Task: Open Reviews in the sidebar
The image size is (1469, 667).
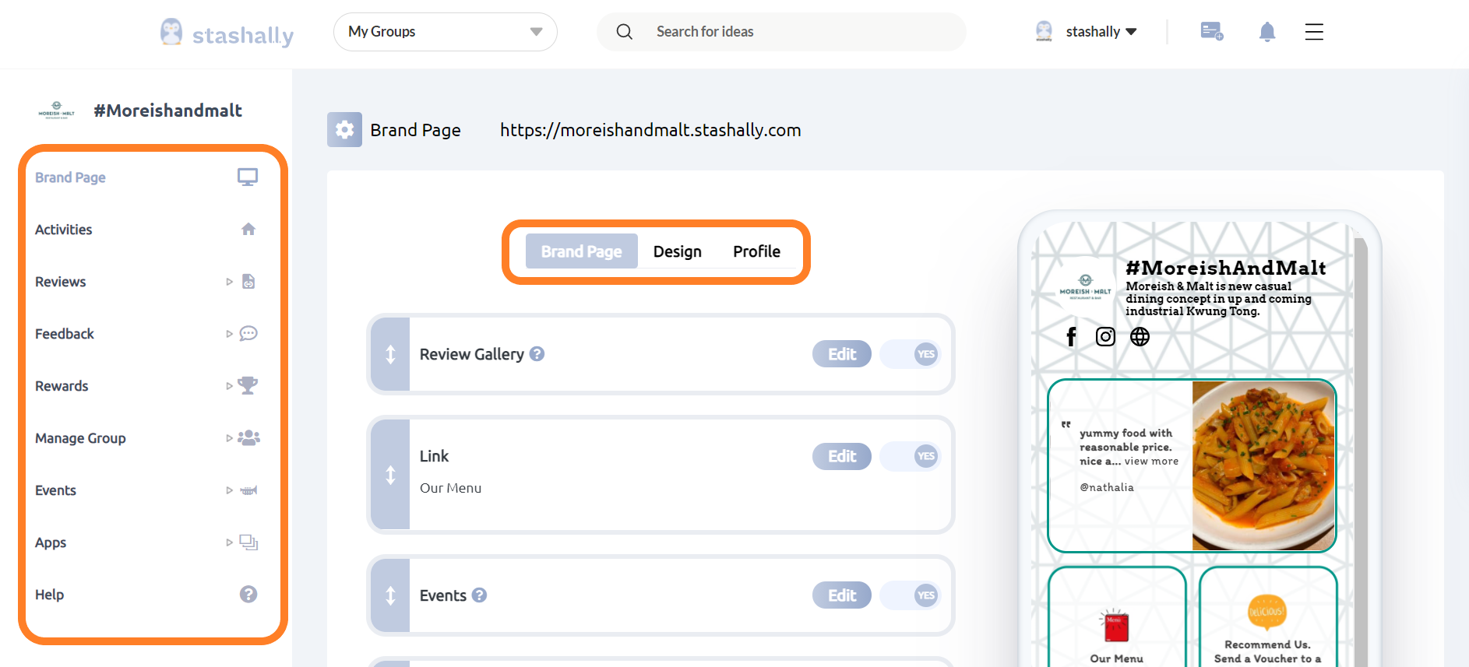Action: (x=60, y=282)
